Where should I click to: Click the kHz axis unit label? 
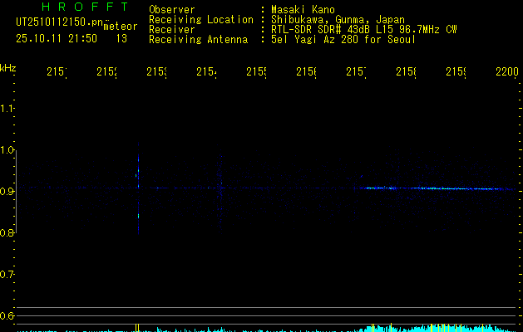pyautogui.click(x=7, y=68)
